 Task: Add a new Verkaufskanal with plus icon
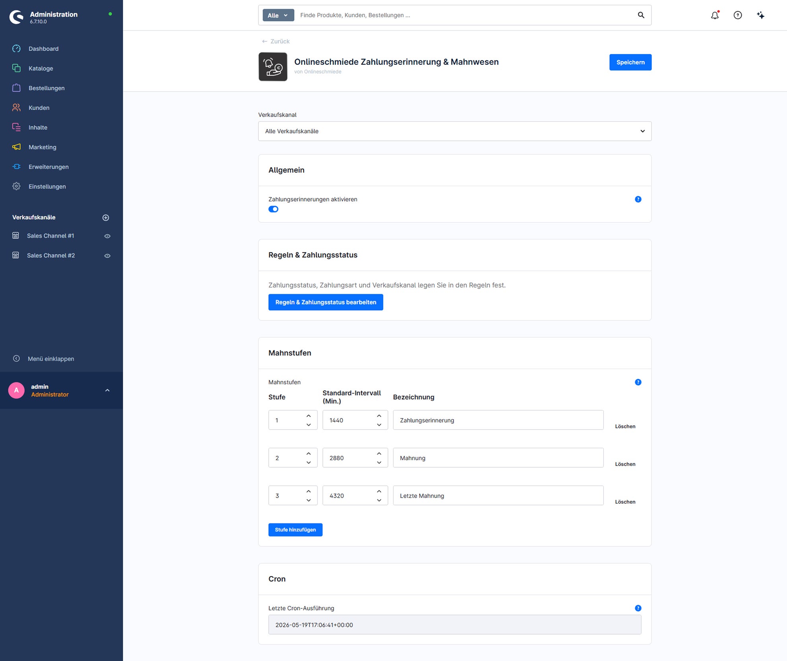106,218
